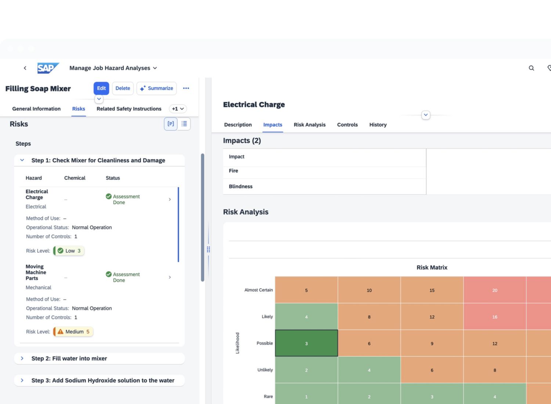
Task: Switch Risks to compact list view
Action: coord(184,124)
